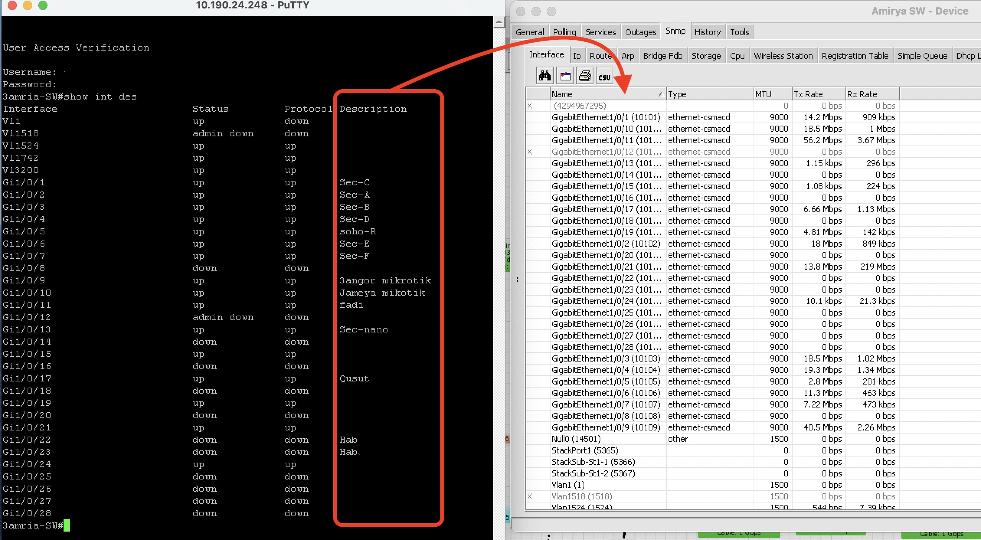The height and width of the screenshot is (540, 981).
Task: Toggle the X mark on GigabitEthernet1/0/12
Action: tap(530, 152)
